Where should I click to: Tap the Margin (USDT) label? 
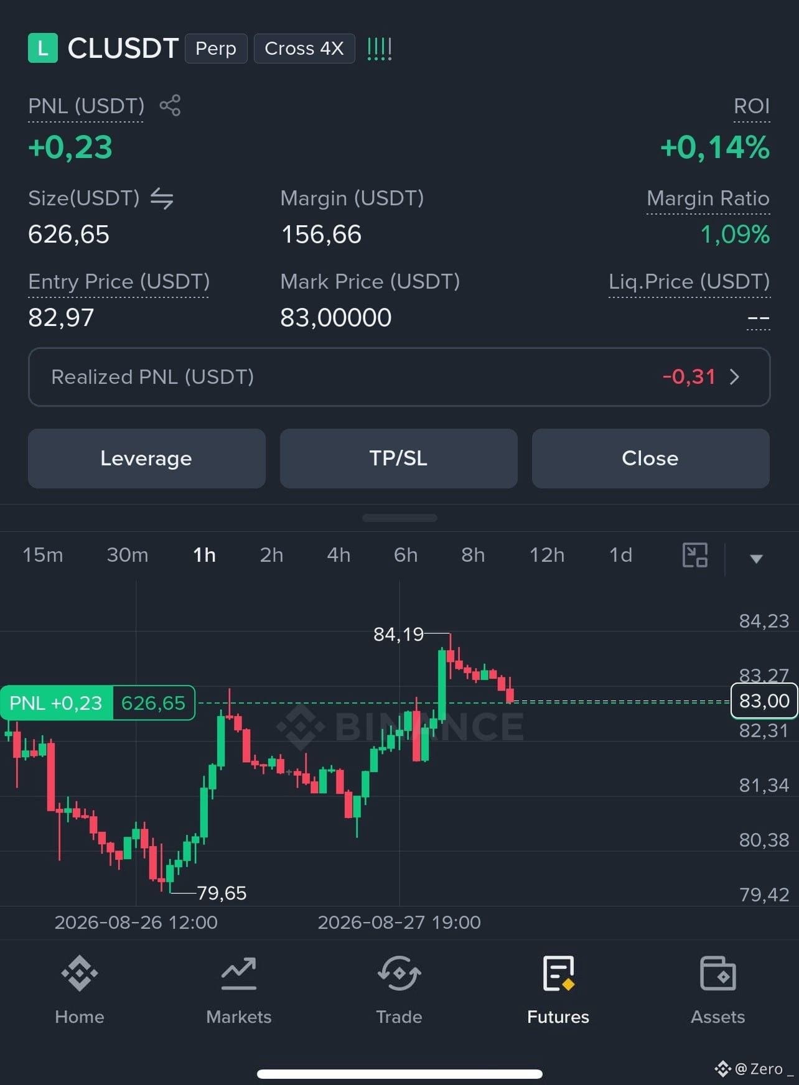(x=352, y=198)
